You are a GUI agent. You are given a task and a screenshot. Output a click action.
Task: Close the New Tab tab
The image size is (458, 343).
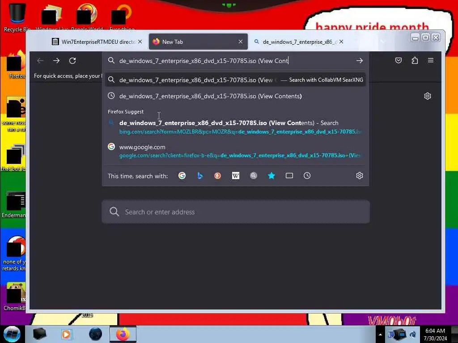coord(240,42)
